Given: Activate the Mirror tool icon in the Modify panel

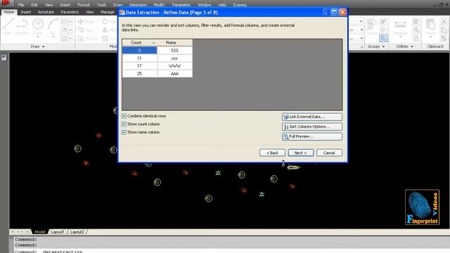Looking at the screenshot, I should coord(105,30).
